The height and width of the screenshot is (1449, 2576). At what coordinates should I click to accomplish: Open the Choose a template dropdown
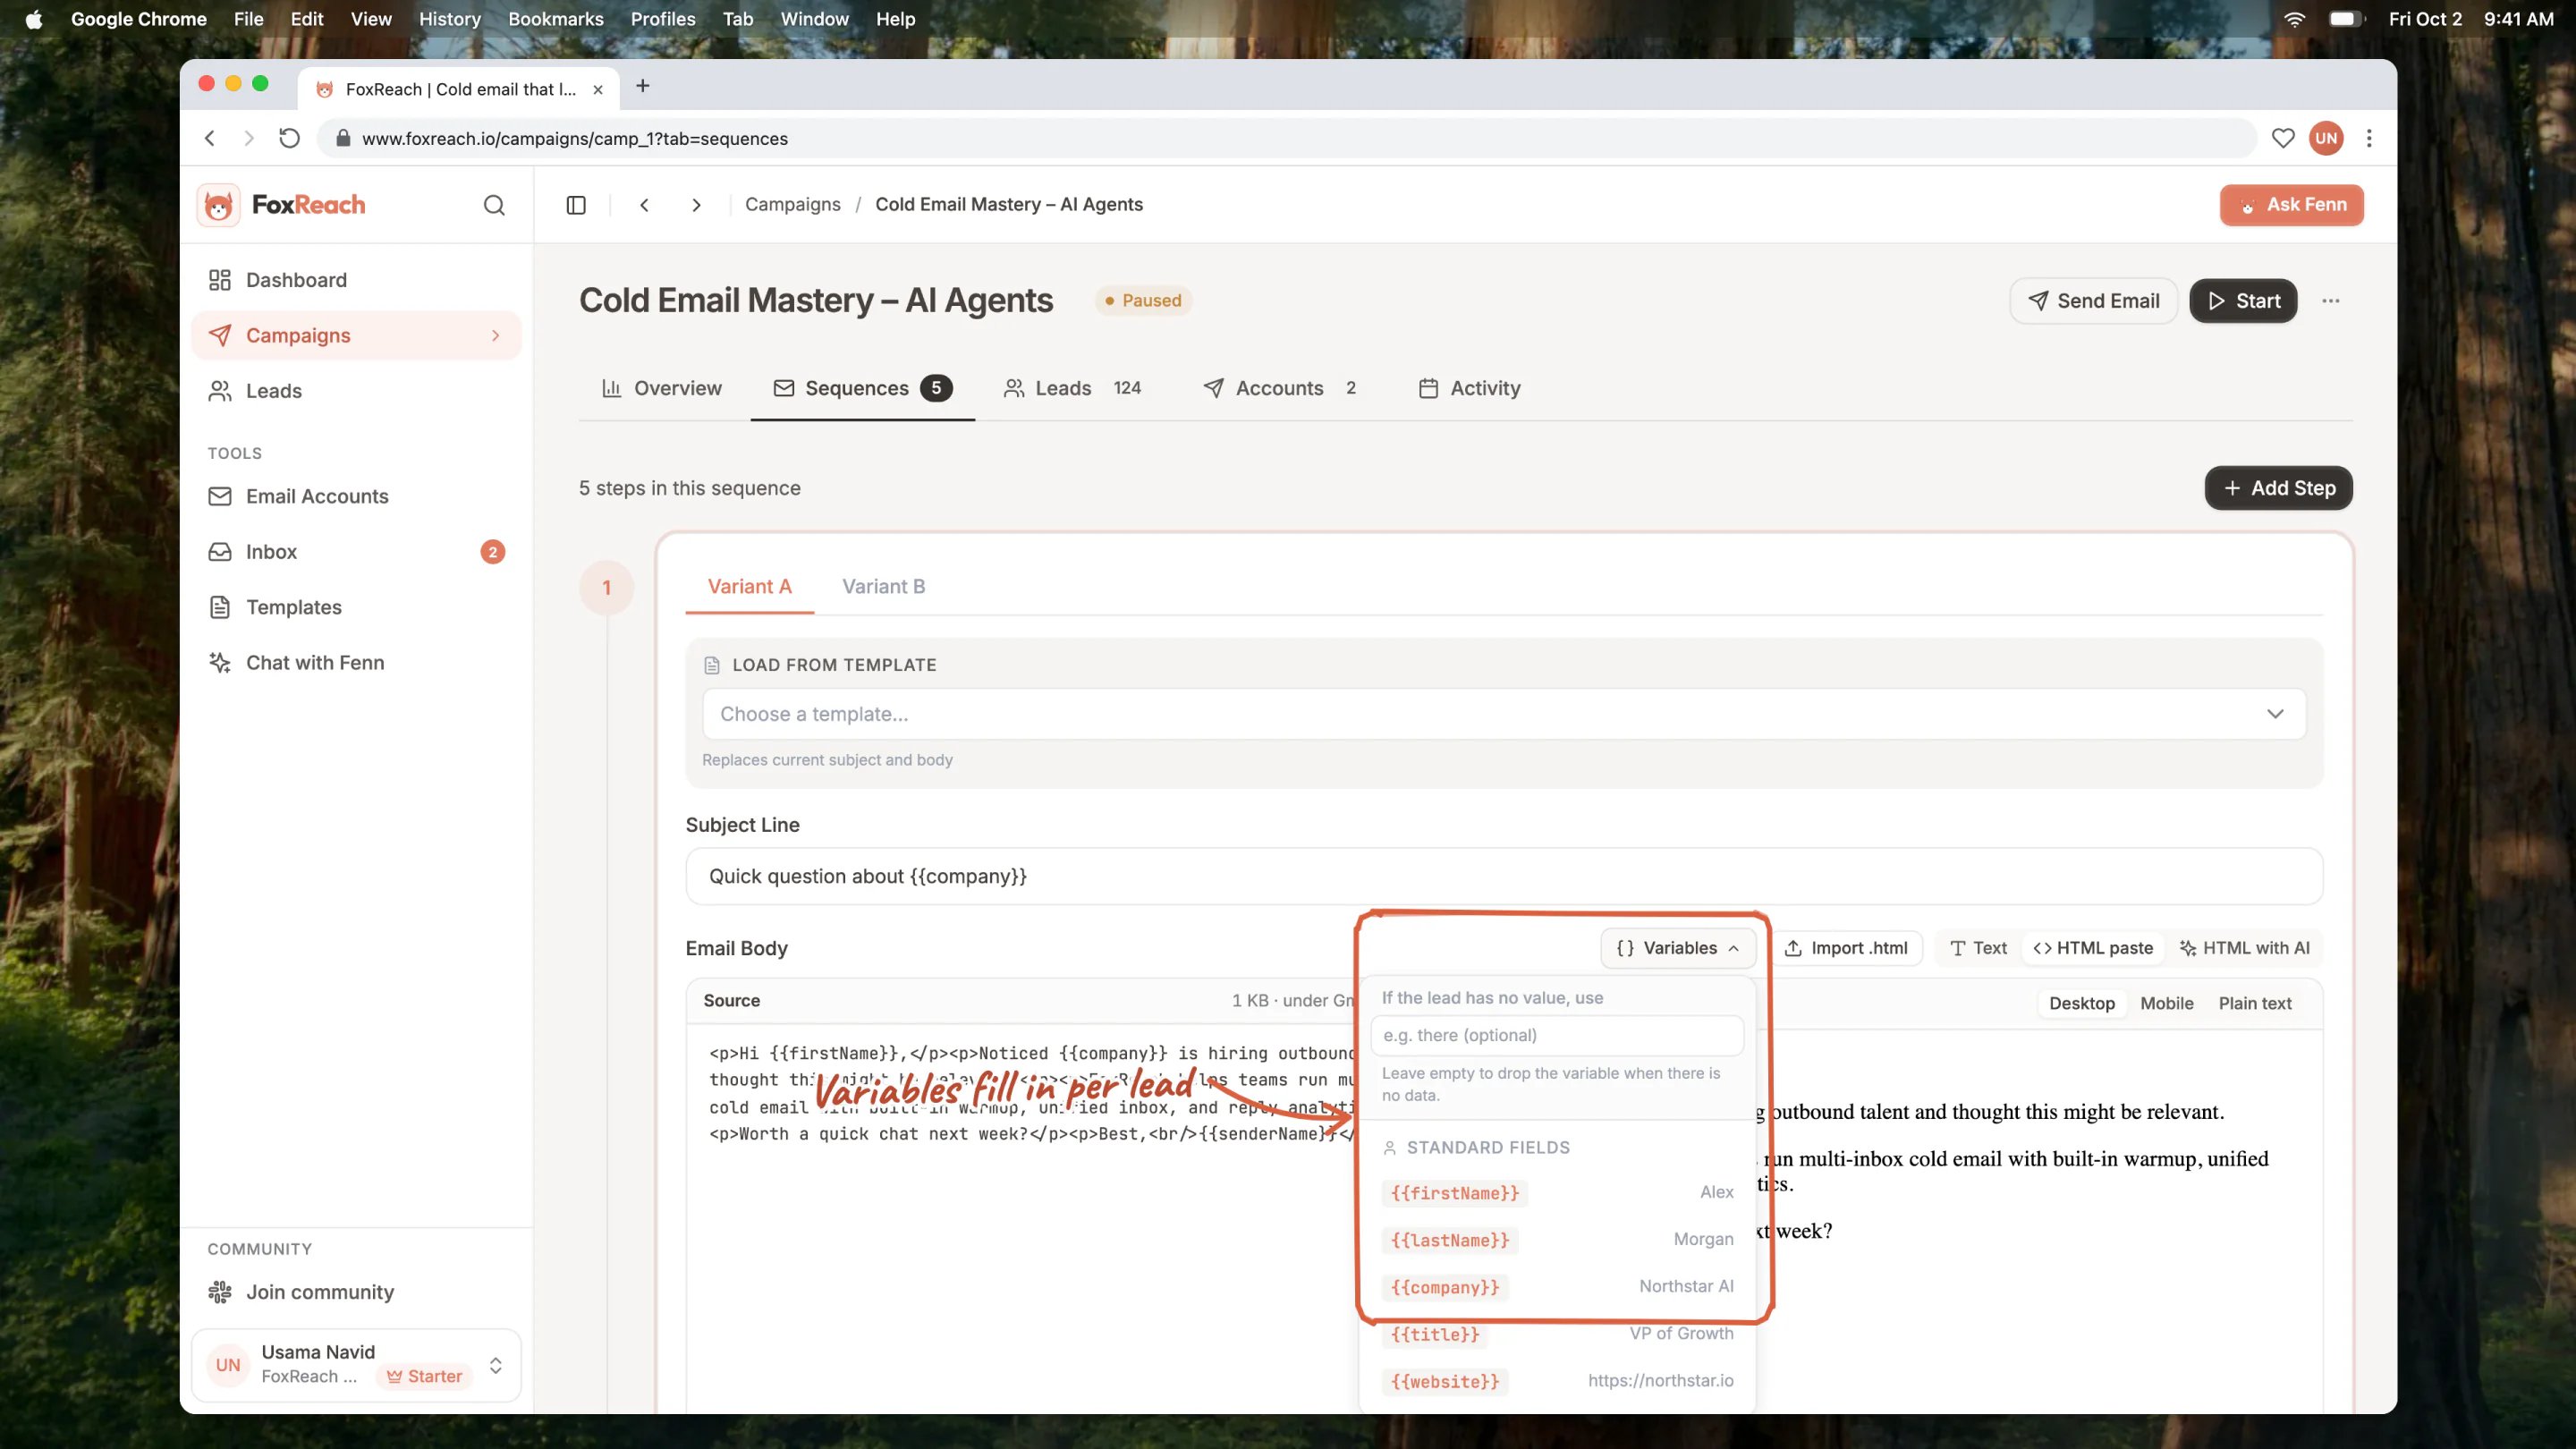1504,714
